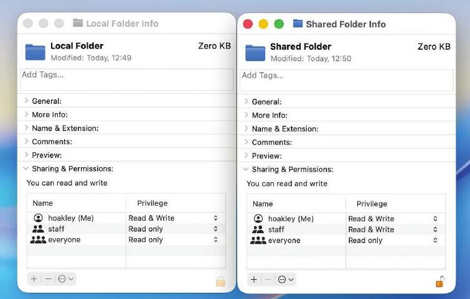470x299 pixels.
Task: Open the action menu in Shared Folder permissions
Action: (286, 280)
